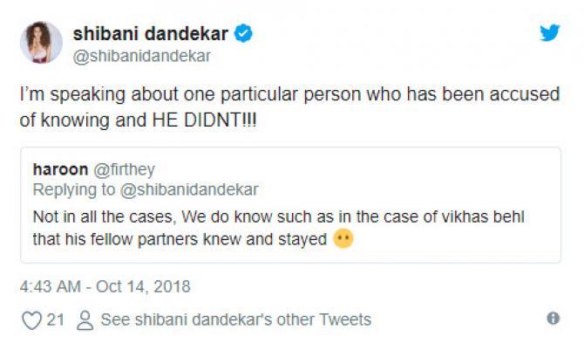Open the @firthey handle

point(124,169)
